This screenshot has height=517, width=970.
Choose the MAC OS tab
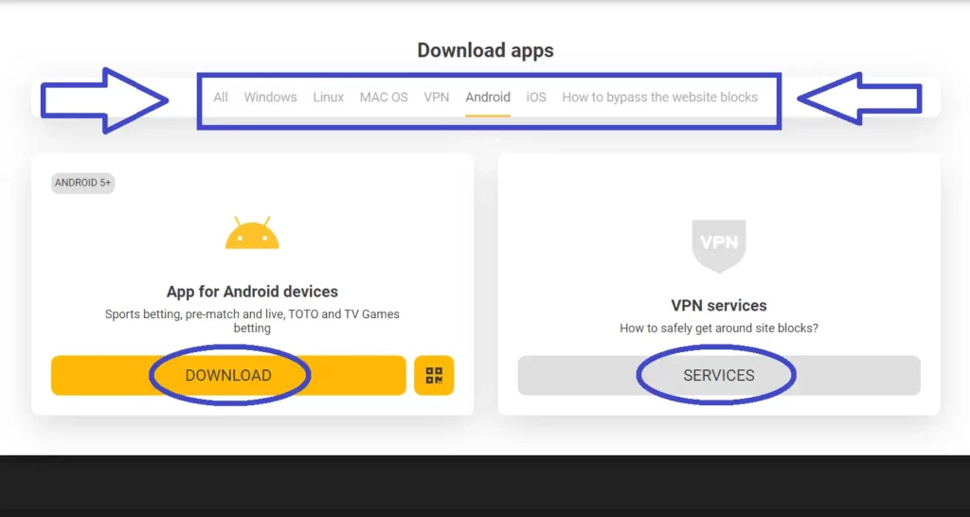384,97
